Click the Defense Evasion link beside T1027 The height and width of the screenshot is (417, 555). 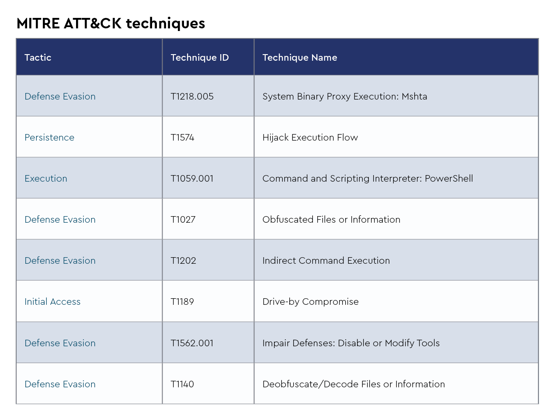[60, 220]
